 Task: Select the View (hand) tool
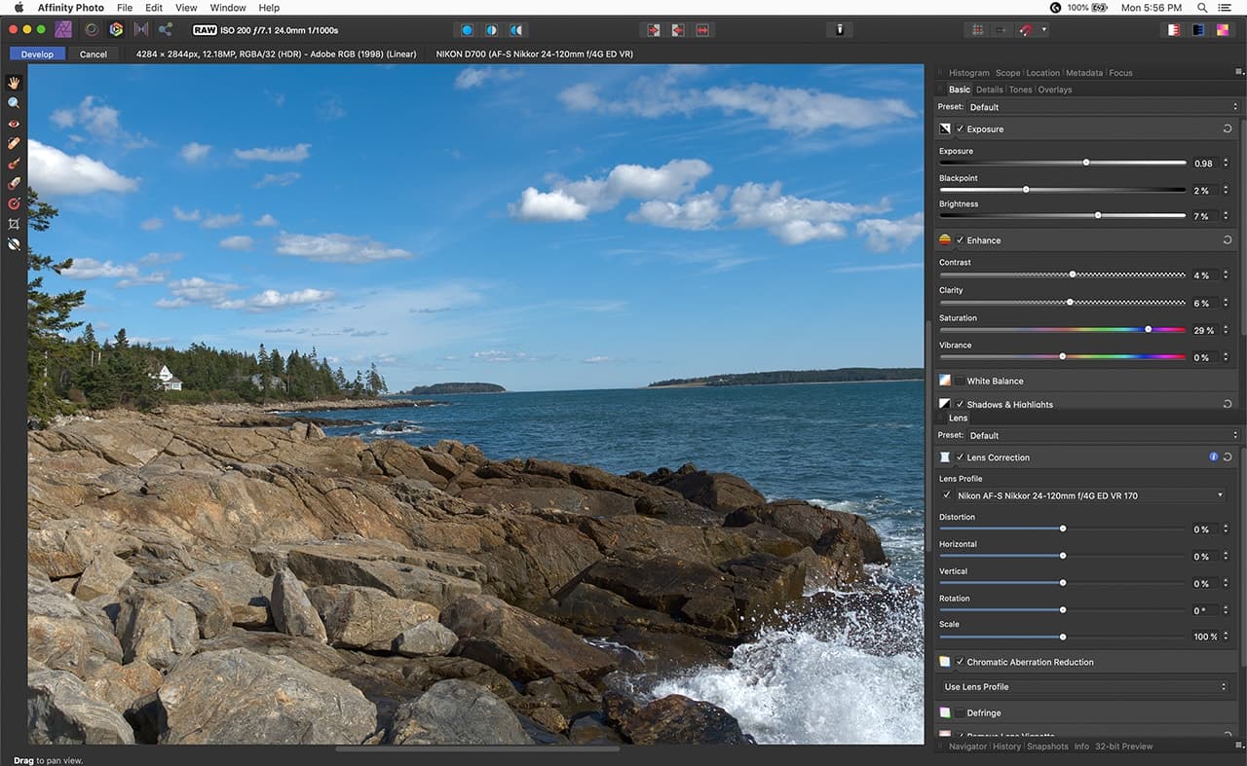[14, 82]
